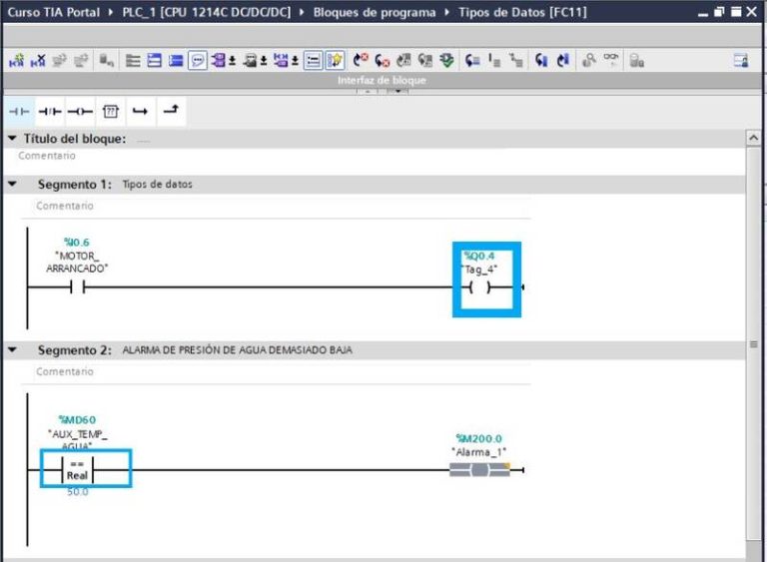Toggle the tag information display icon

[281, 61]
